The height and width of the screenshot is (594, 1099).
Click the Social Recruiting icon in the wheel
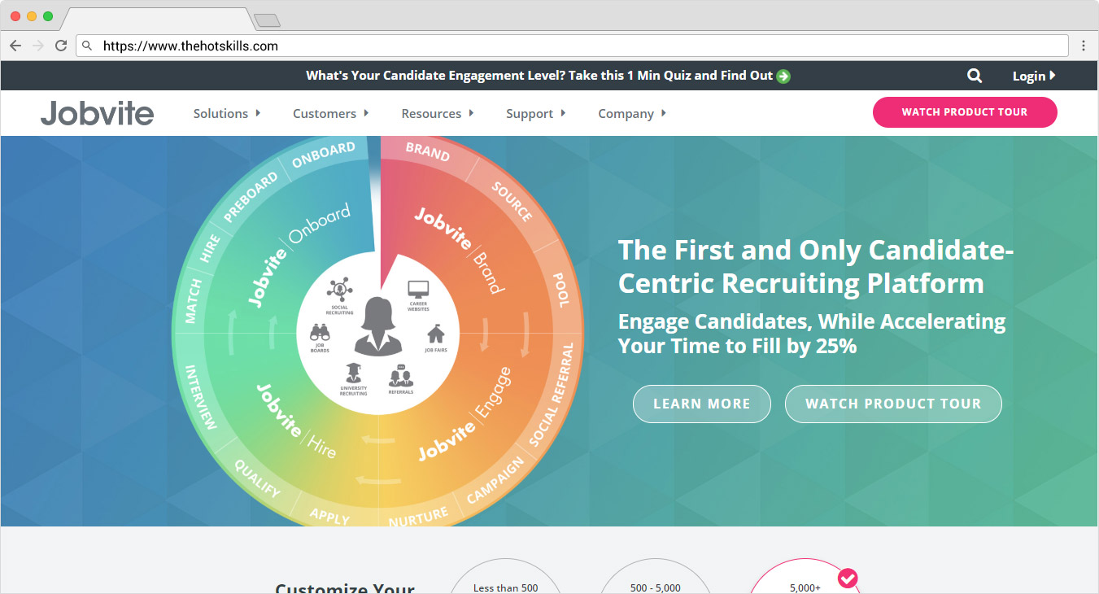[x=340, y=291]
